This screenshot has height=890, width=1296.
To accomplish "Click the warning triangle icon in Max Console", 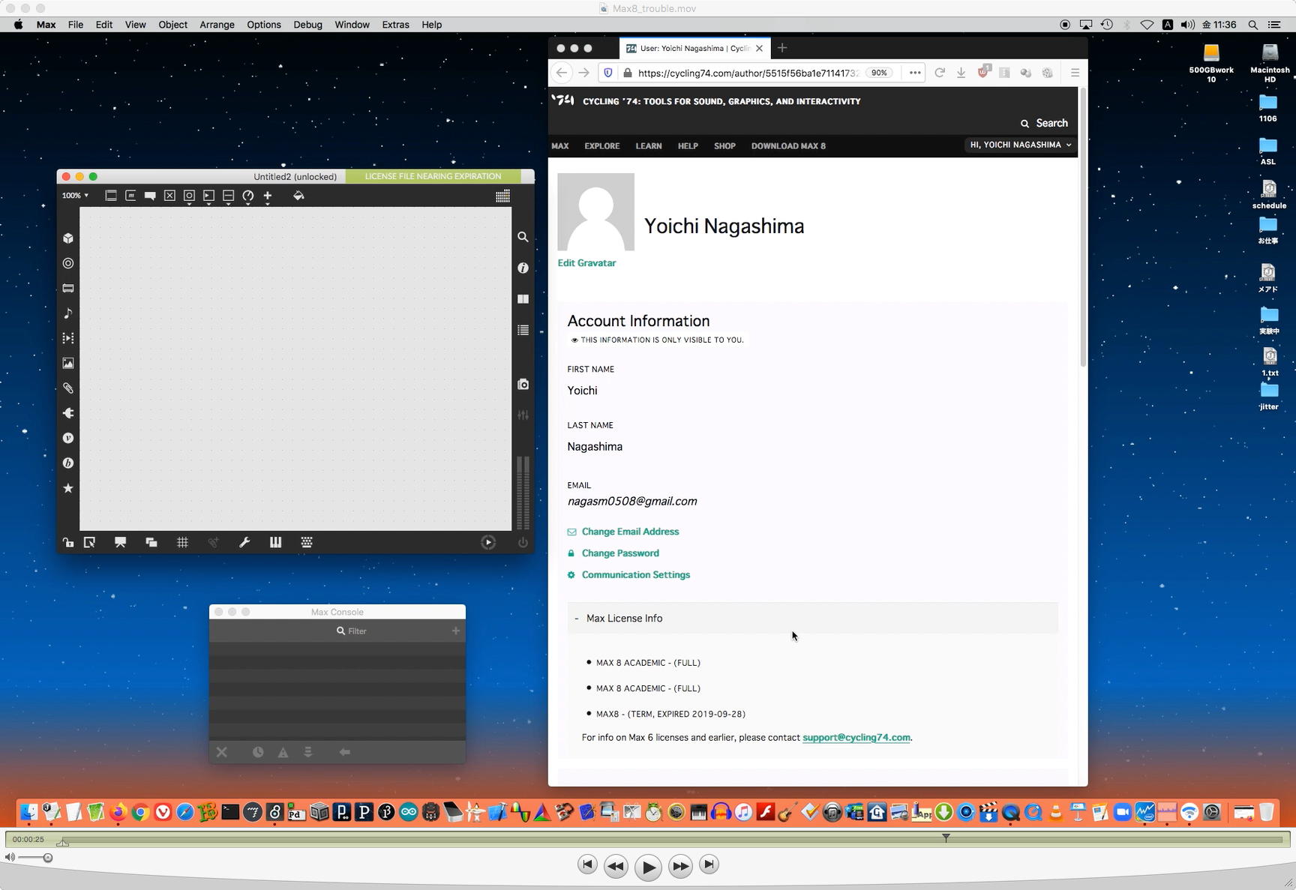I will pos(283,752).
